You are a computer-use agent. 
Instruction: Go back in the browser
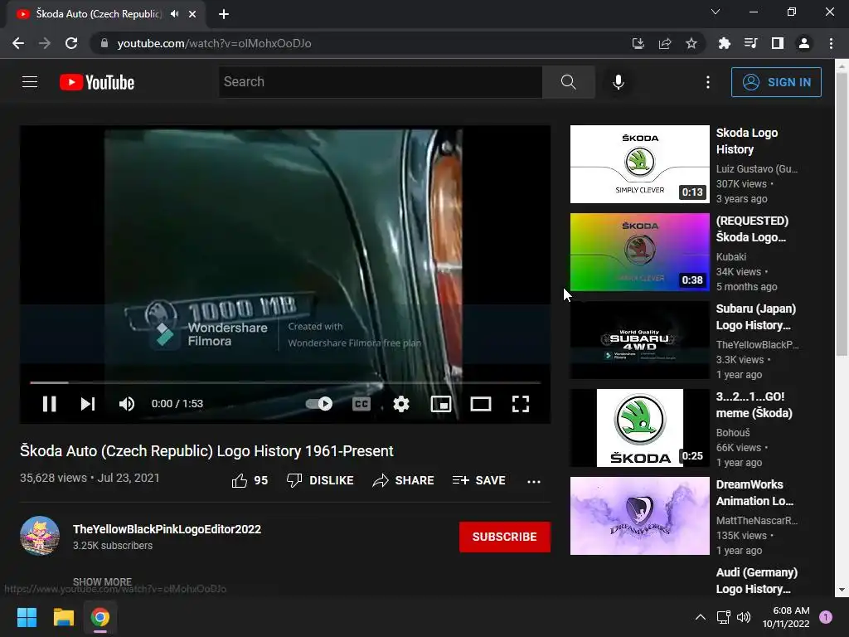(x=18, y=43)
